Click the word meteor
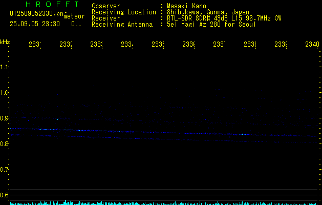Screen dimensions: 322x205 click(74, 16)
